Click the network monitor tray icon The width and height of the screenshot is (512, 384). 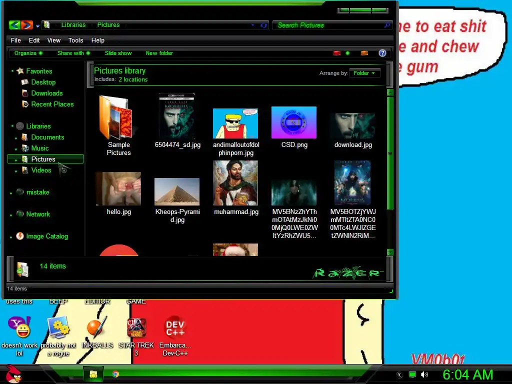point(412,374)
